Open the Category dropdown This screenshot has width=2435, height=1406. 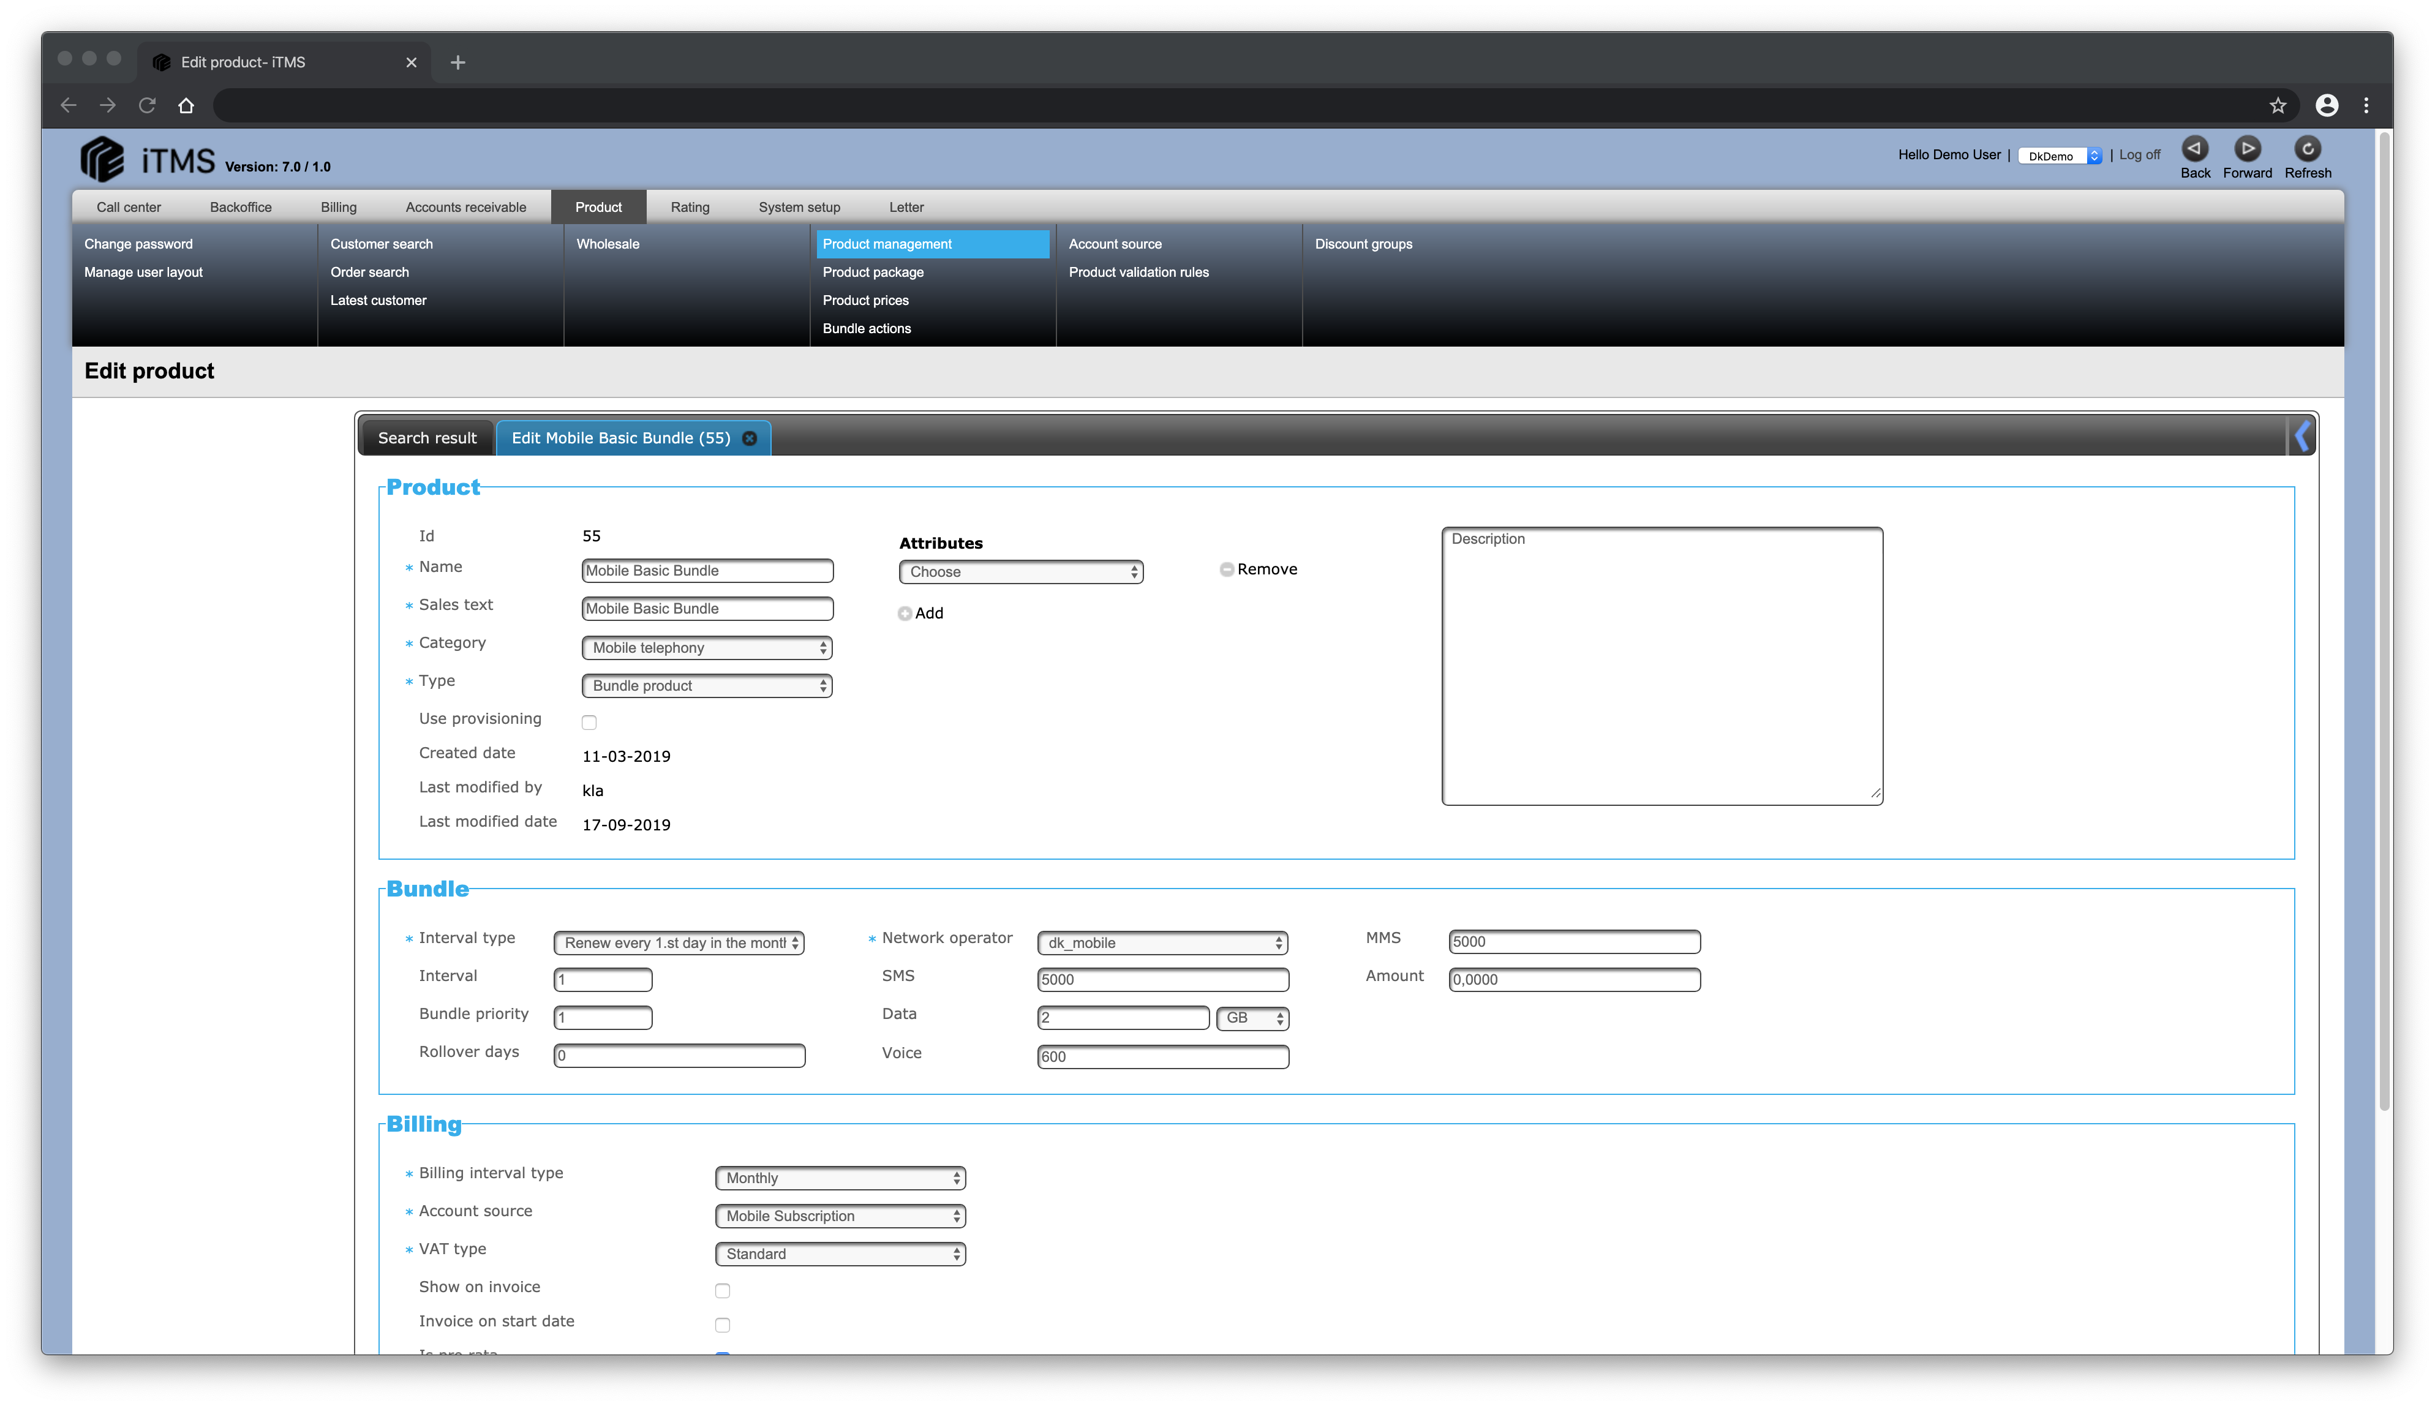(707, 648)
